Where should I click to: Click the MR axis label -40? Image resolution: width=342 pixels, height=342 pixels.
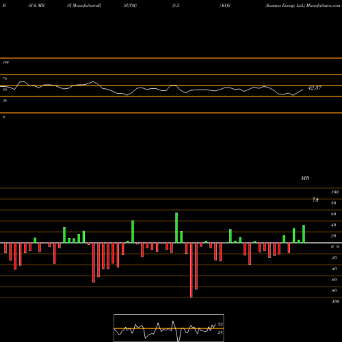(x=334, y=269)
